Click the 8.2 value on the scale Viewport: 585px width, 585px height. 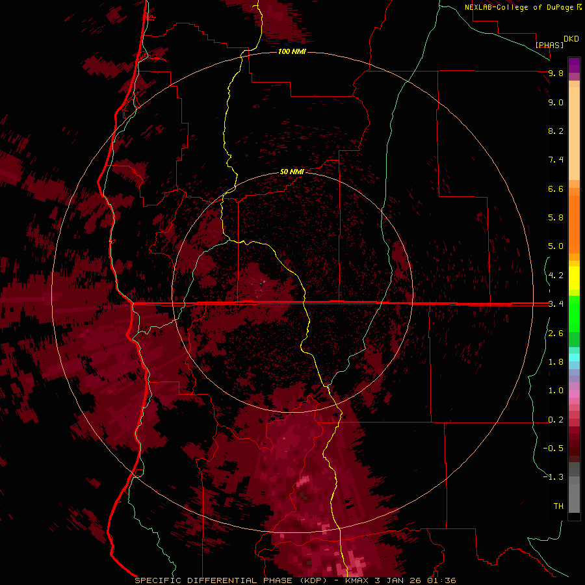[x=556, y=131]
